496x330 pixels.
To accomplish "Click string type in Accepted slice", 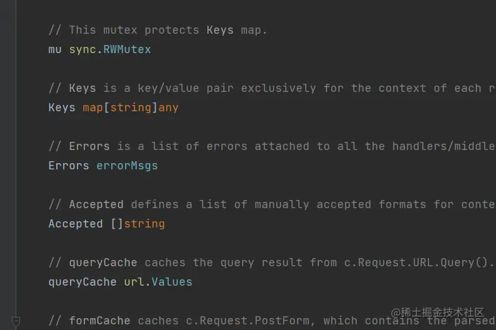I will tap(144, 224).
